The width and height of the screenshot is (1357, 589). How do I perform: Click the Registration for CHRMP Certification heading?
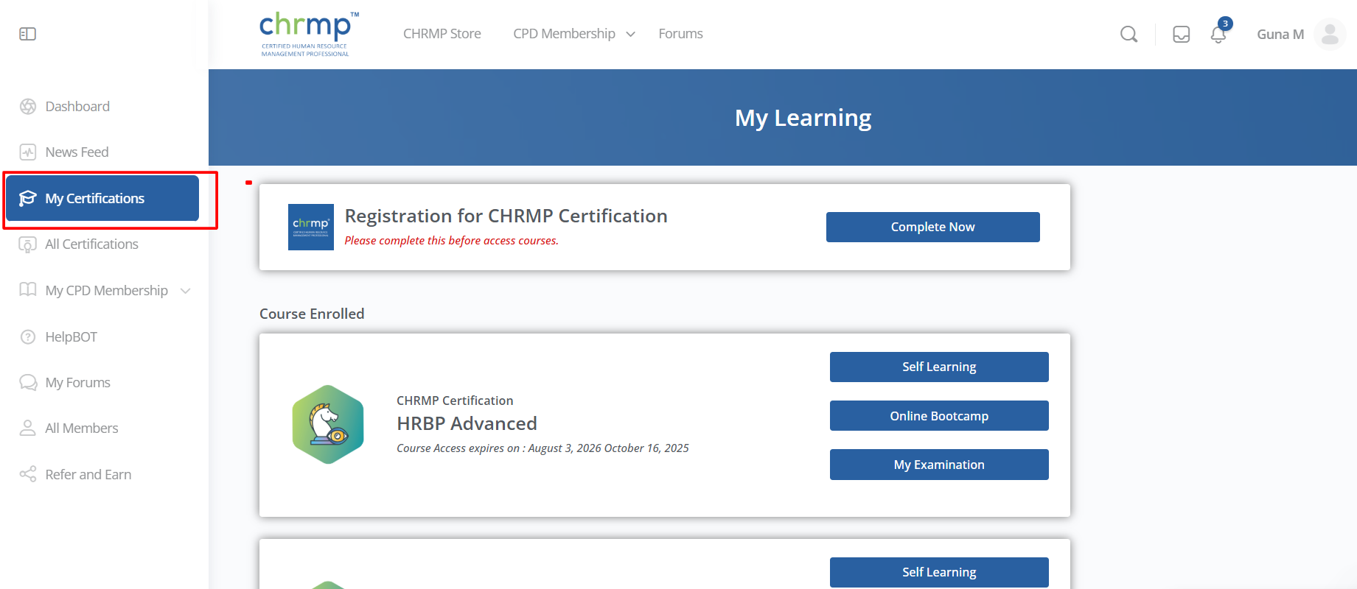coord(506,216)
